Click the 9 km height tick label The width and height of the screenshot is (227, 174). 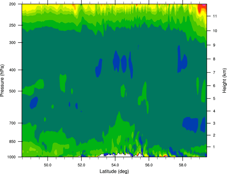214,45
